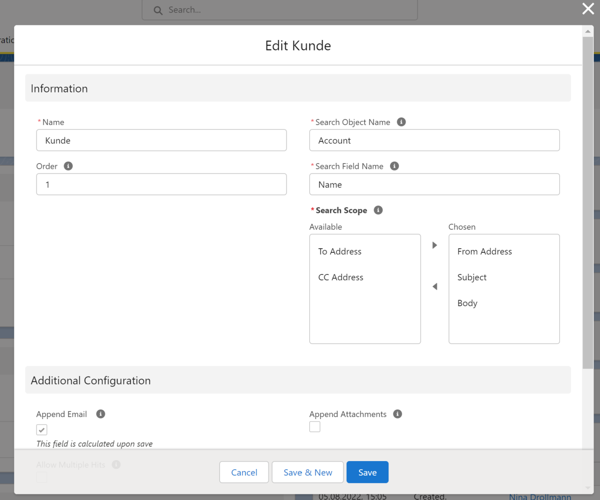Close the Edit Kunde dialog window
The height and width of the screenshot is (500, 600).
pos(588,9)
